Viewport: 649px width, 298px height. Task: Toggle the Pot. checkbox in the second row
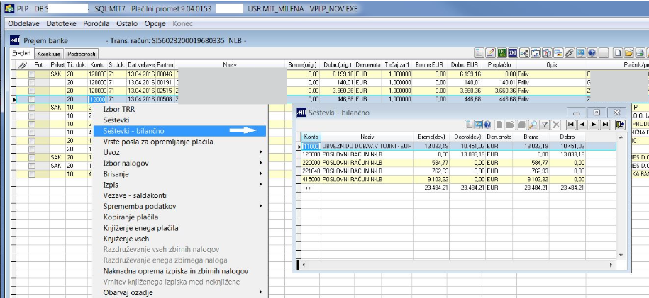pyautogui.click(x=31, y=82)
